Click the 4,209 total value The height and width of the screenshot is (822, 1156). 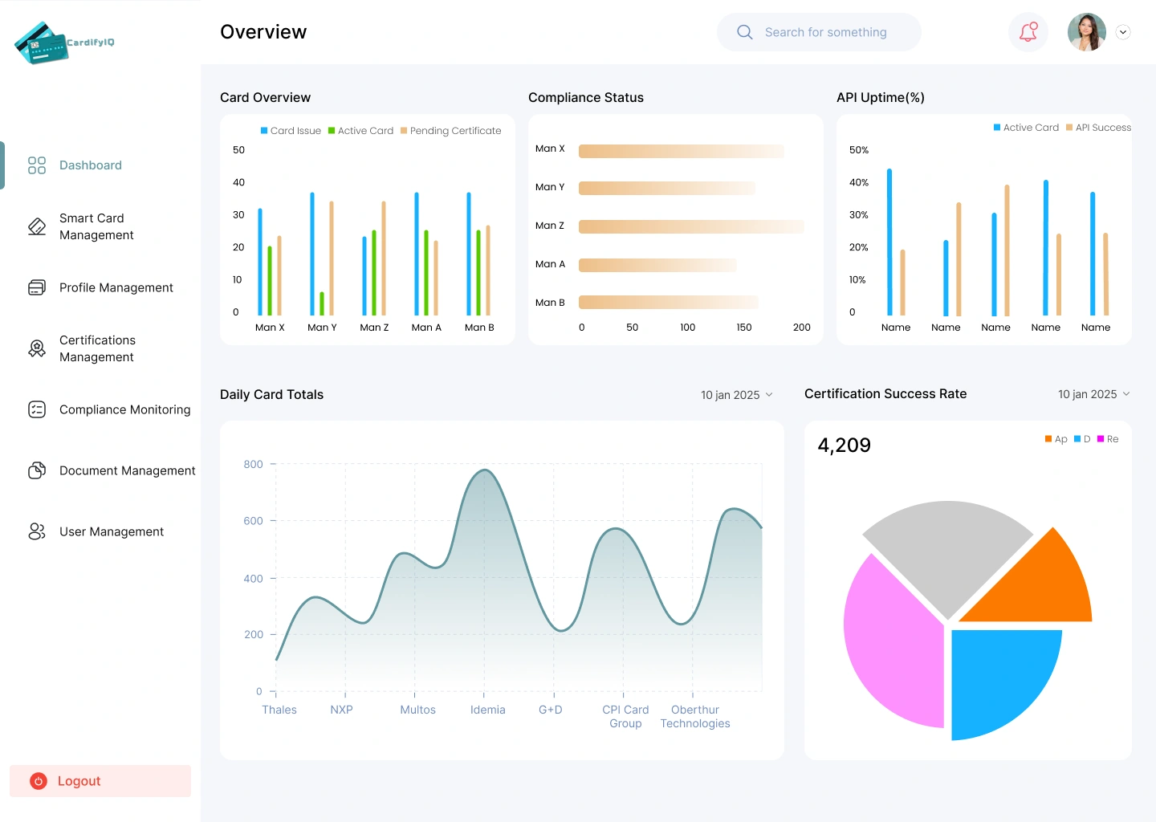(844, 446)
